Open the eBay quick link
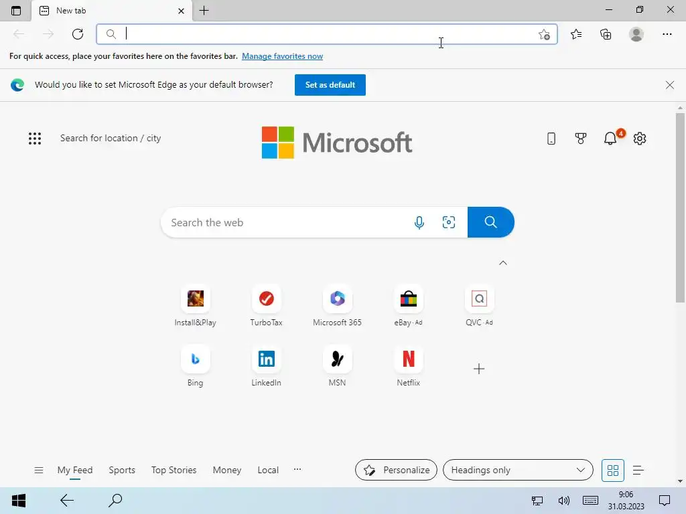686x514 pixels. click(408, 306)
